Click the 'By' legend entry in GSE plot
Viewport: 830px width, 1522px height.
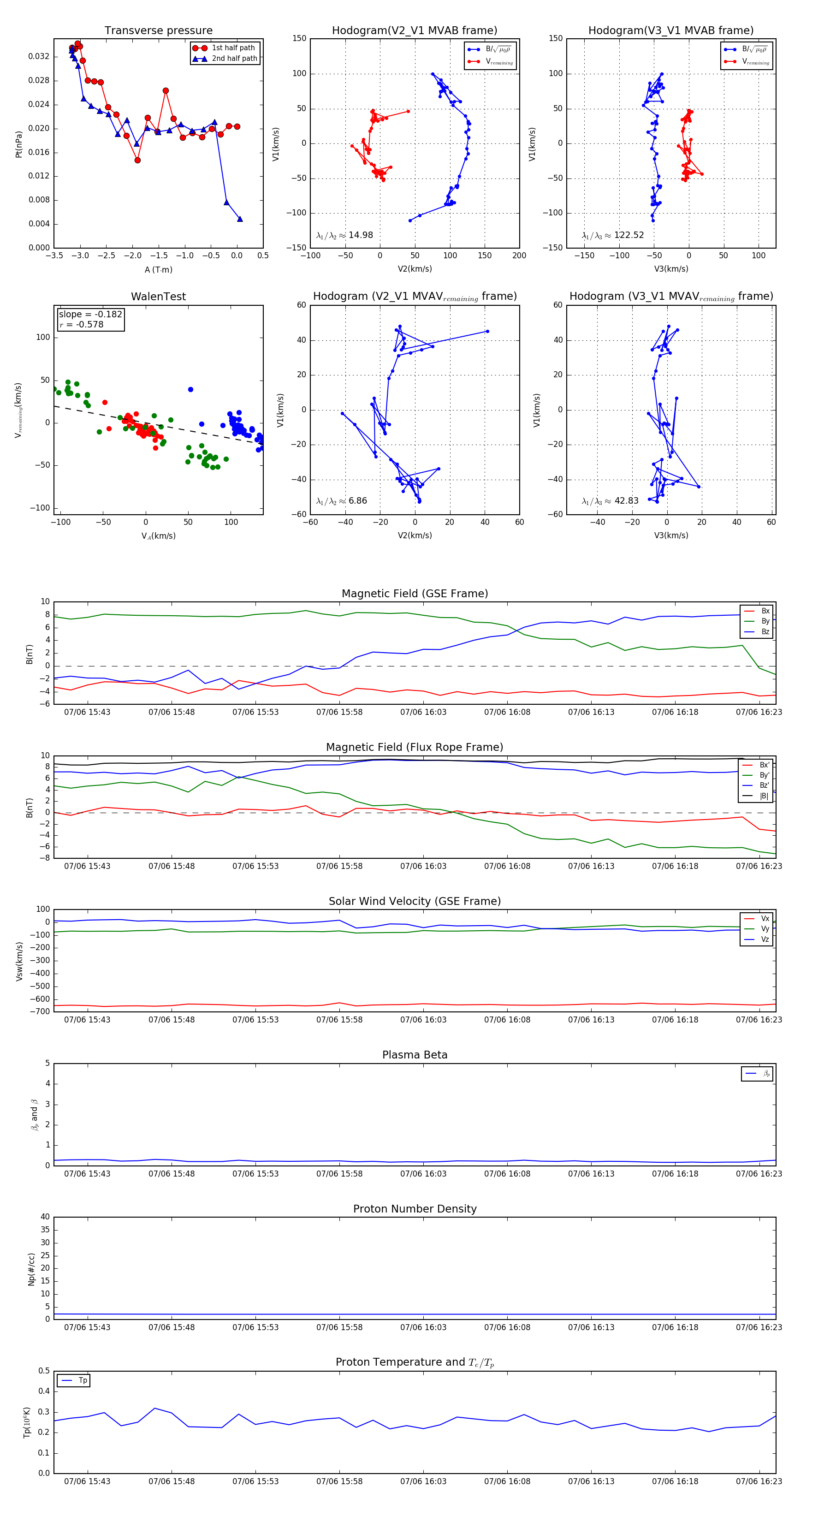[757, 622]
